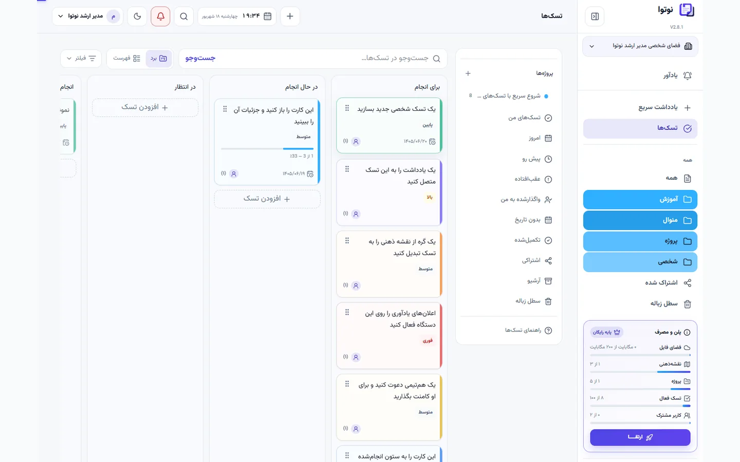Image resolution: width=740 pixels, height=462 pixels.
Task: Click the assignee avatar on اعلان‌های یادآوری card
Action: tap(356, 357)
